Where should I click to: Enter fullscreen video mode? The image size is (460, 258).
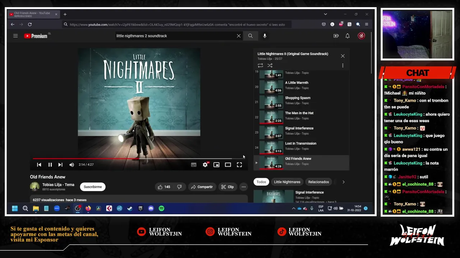(x=239, y=165)
